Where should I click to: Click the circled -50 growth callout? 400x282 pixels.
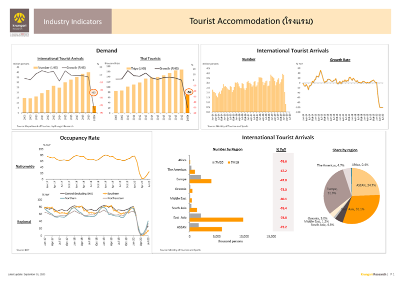pos(188,92)
